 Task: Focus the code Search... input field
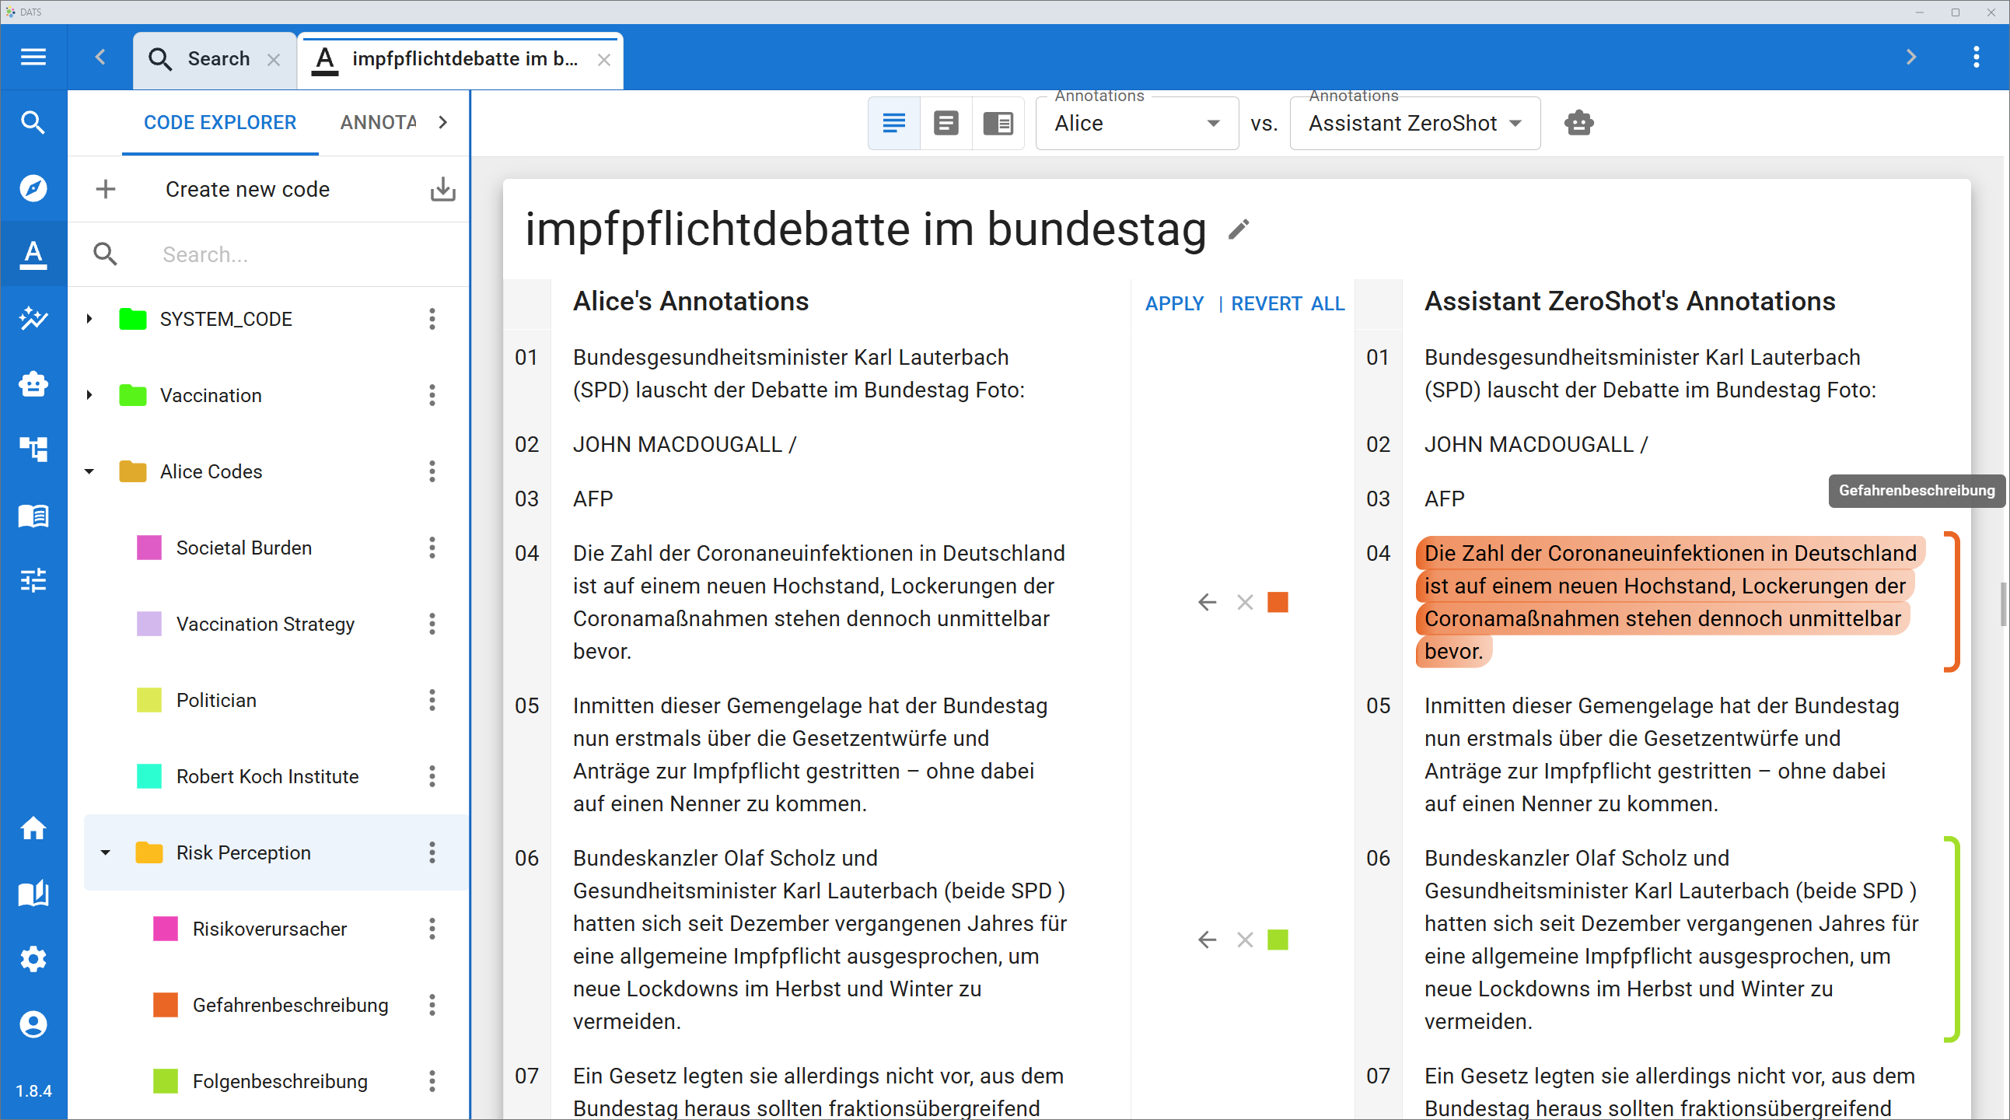click(304, 254)
